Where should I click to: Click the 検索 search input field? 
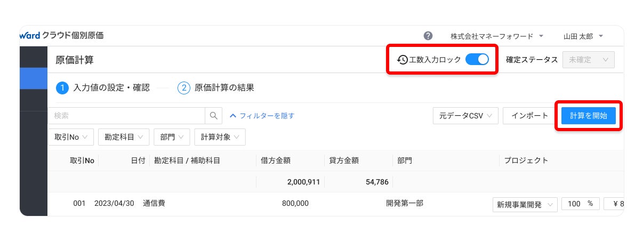coord(127,116)
